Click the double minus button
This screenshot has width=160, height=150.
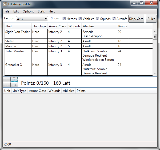click(x=6, y=85)
